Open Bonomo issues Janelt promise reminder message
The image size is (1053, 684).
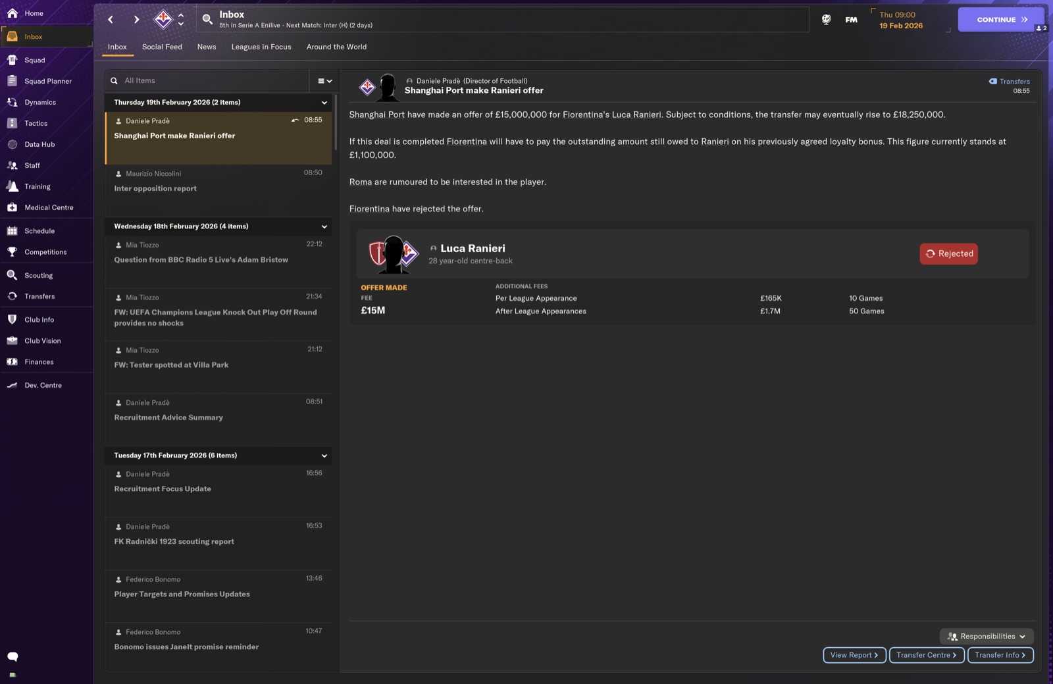click(218, 647)
